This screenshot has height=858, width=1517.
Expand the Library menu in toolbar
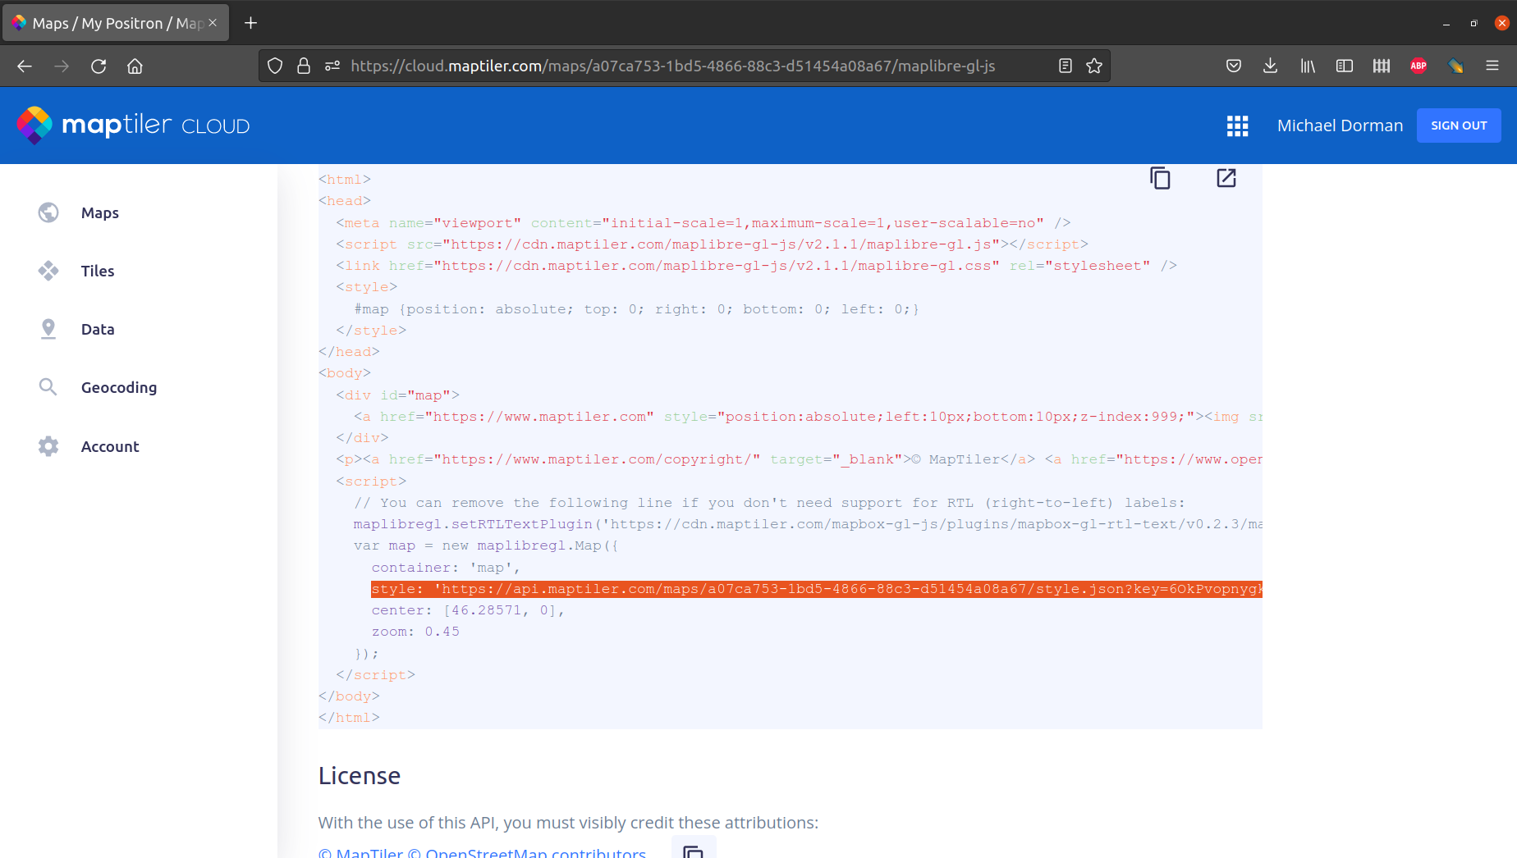pyautogui.click(x=1308, y=66)
